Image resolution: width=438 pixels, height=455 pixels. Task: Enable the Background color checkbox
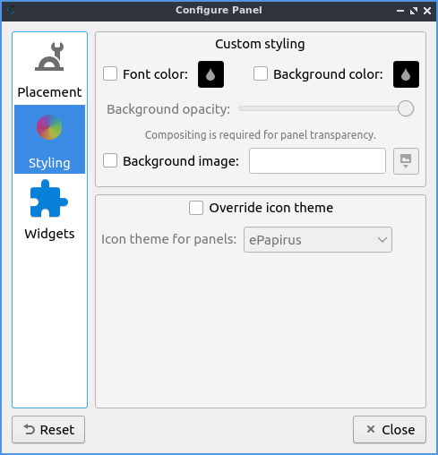pyautogui.click(x=261, y=73)
